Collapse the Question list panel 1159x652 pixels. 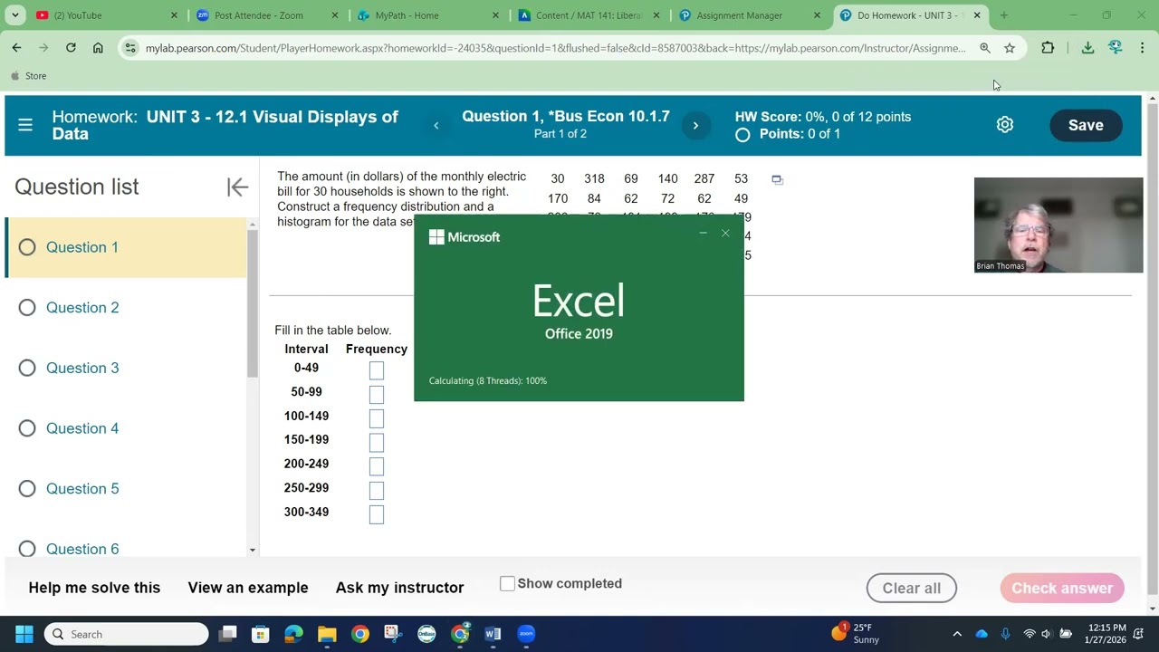click(x=237, y=187)
